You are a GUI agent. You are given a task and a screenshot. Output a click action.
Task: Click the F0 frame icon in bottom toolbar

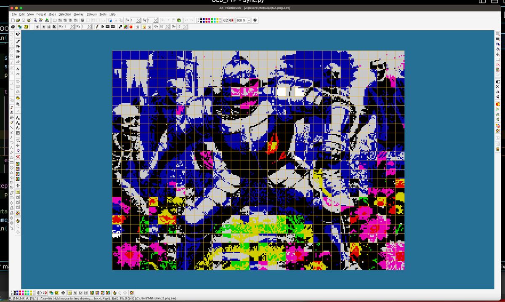coord(69,293)
